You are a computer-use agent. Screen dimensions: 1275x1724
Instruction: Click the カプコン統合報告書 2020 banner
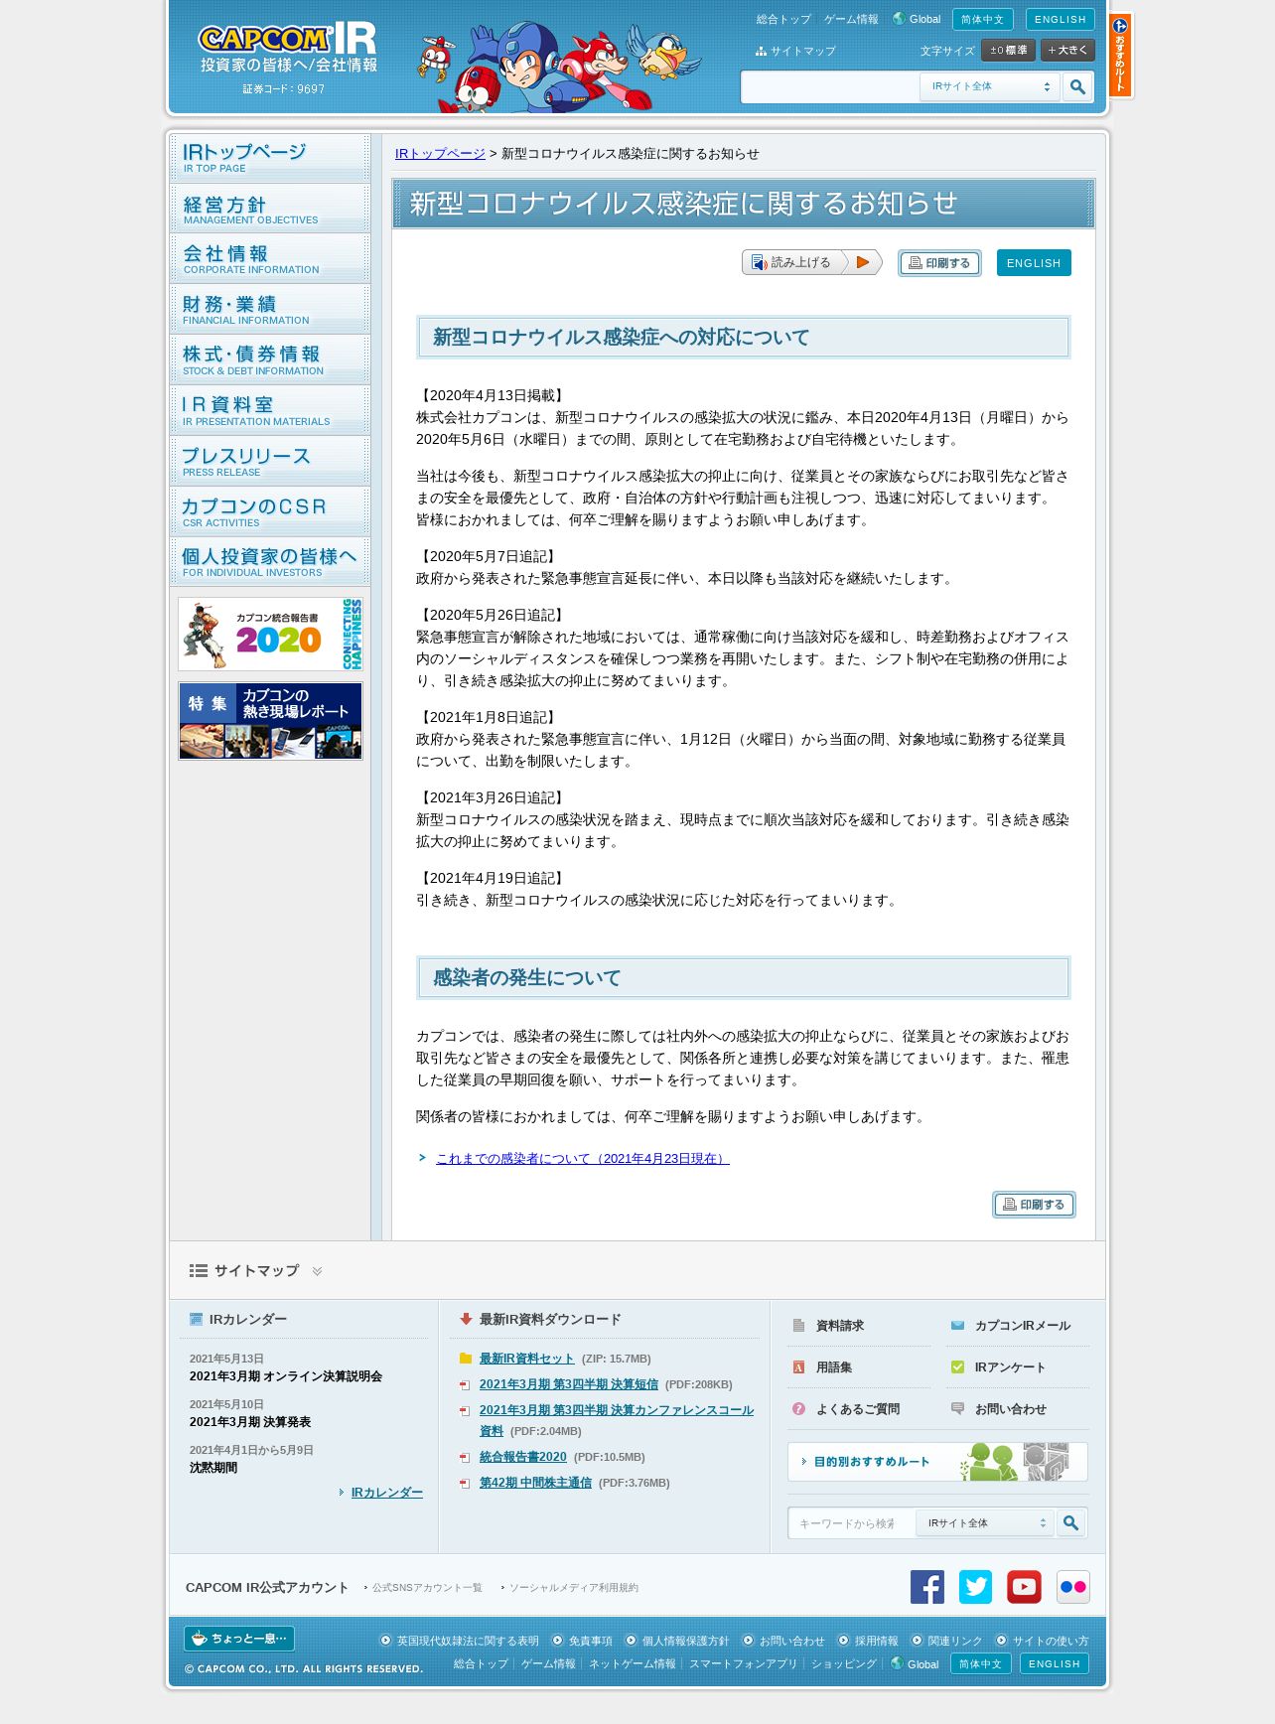coord(270,634)
